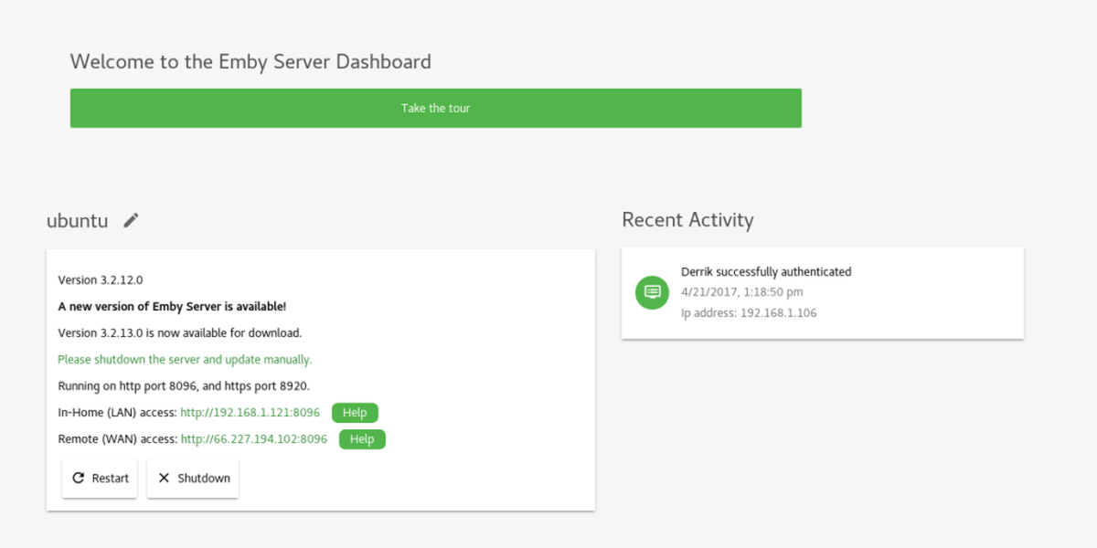Open Help for In-Home LAN access
Image resolution: width=1097 pixels, height=548 pixels.
click(x=355, y=413)
